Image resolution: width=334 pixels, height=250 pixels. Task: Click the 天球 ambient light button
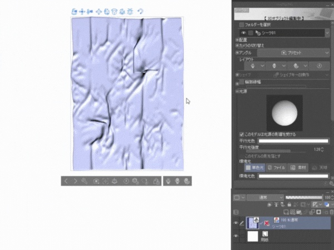[x=320, y=168]
